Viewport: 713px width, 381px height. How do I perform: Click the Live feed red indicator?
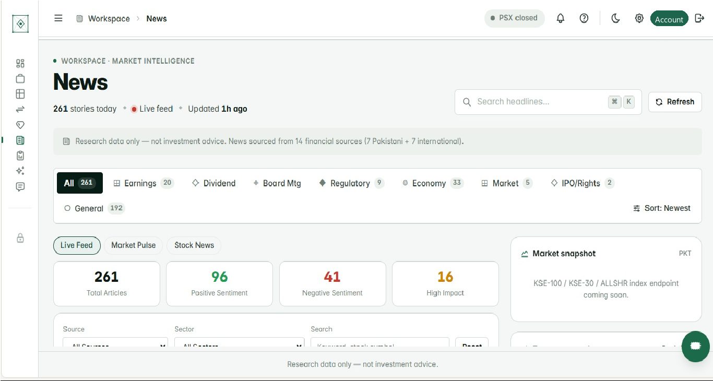pos(134,109)
